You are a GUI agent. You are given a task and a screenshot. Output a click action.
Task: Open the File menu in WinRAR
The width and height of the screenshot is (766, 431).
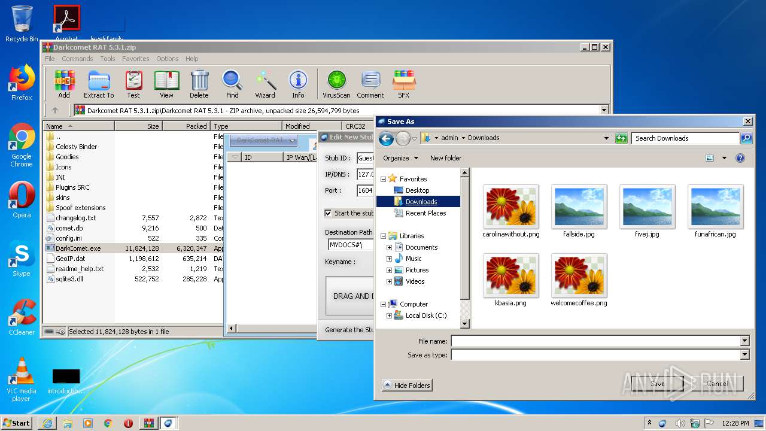tap(50, 59)
